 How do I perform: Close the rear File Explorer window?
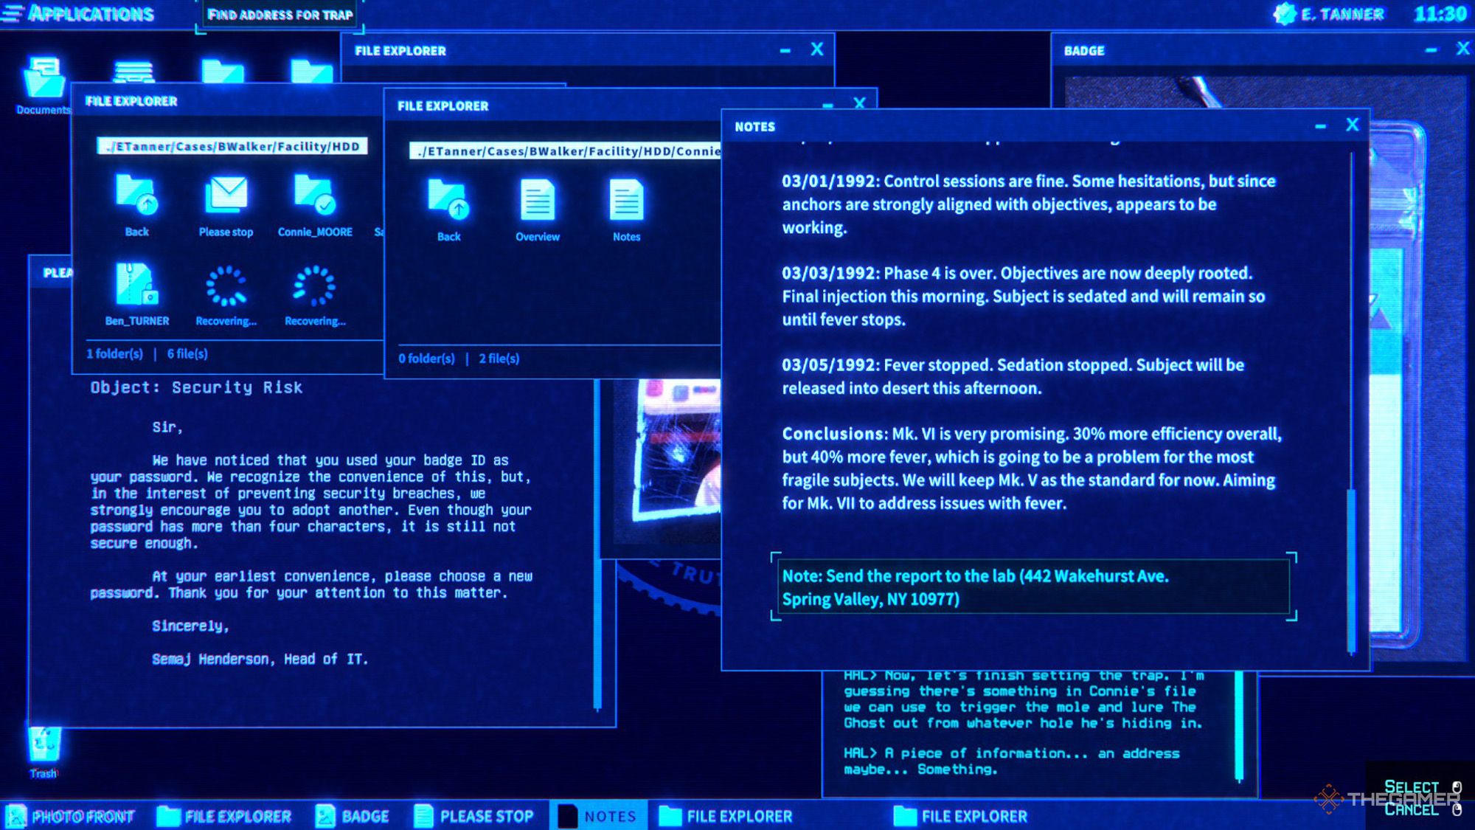(x=816, y=49)
